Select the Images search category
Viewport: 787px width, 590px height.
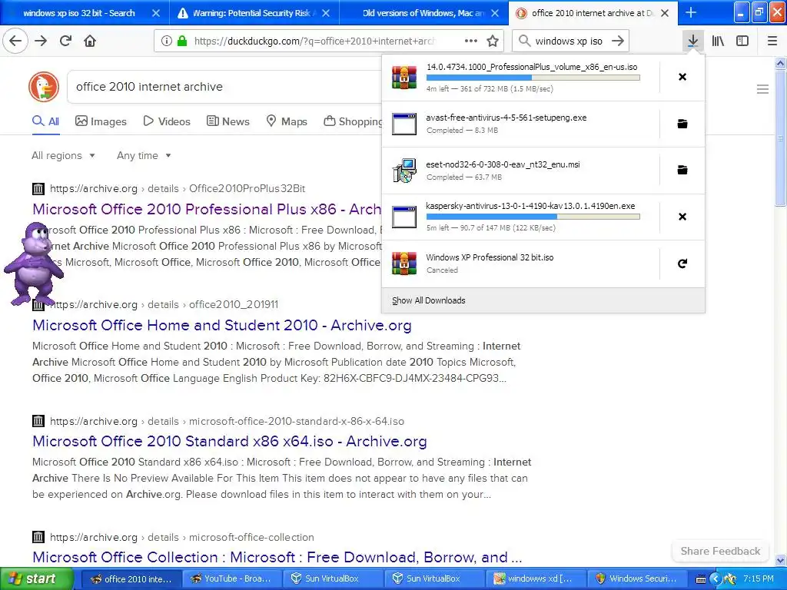tap(101, 121)
